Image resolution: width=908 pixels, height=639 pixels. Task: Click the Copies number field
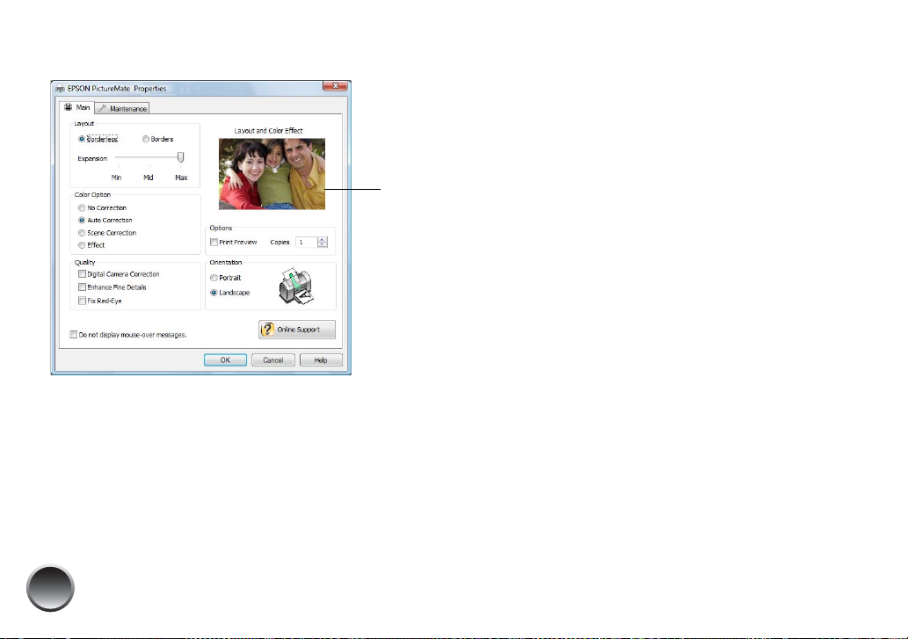(x=307, y=242)
